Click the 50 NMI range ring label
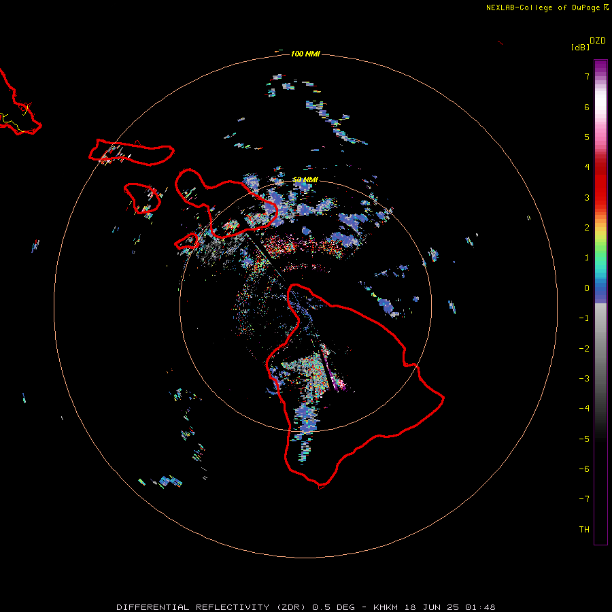The image size is (612, 612). pyautogui.click(x=305, y=180)
